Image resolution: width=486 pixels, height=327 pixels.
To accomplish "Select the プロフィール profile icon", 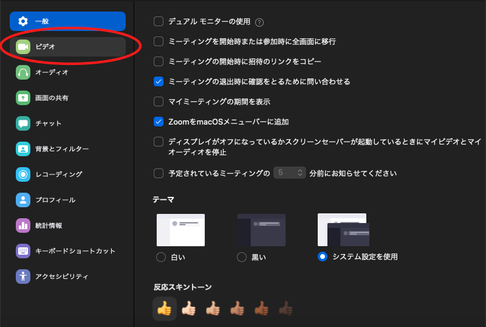I will (23, 200).
